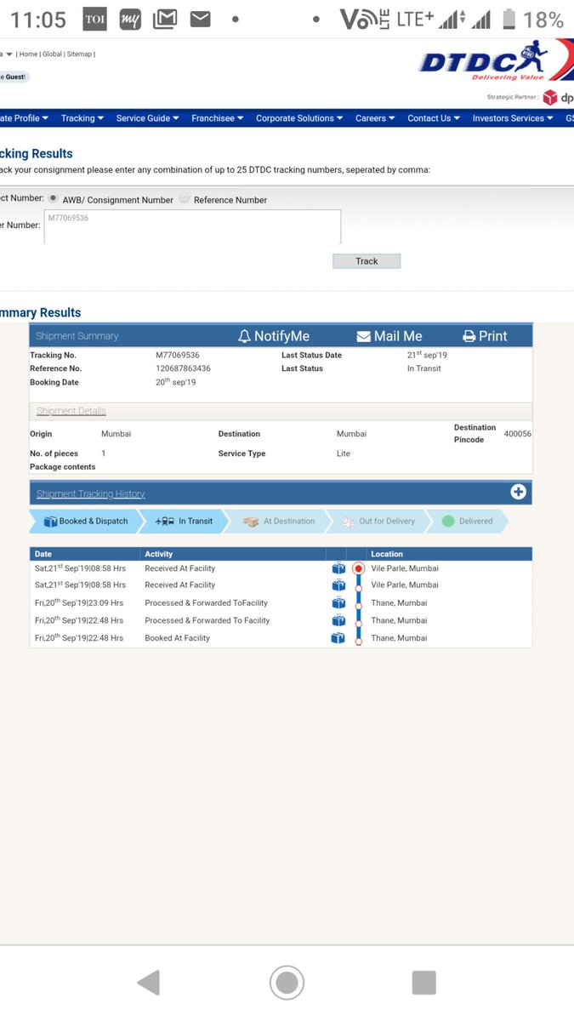
Task: Click the Shipment Summary header text
Action: click(77, 336)
